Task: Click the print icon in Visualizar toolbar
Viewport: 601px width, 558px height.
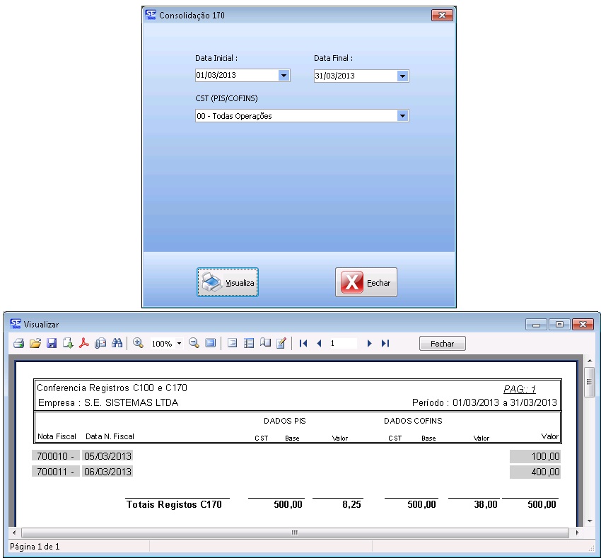Action: point(18,343)
